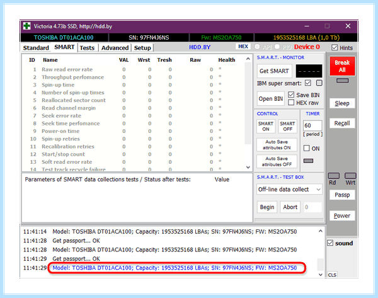This screenshot has width=378, height=298.
Task: Click SMART OFF control button
Action: tap(287, 126)
